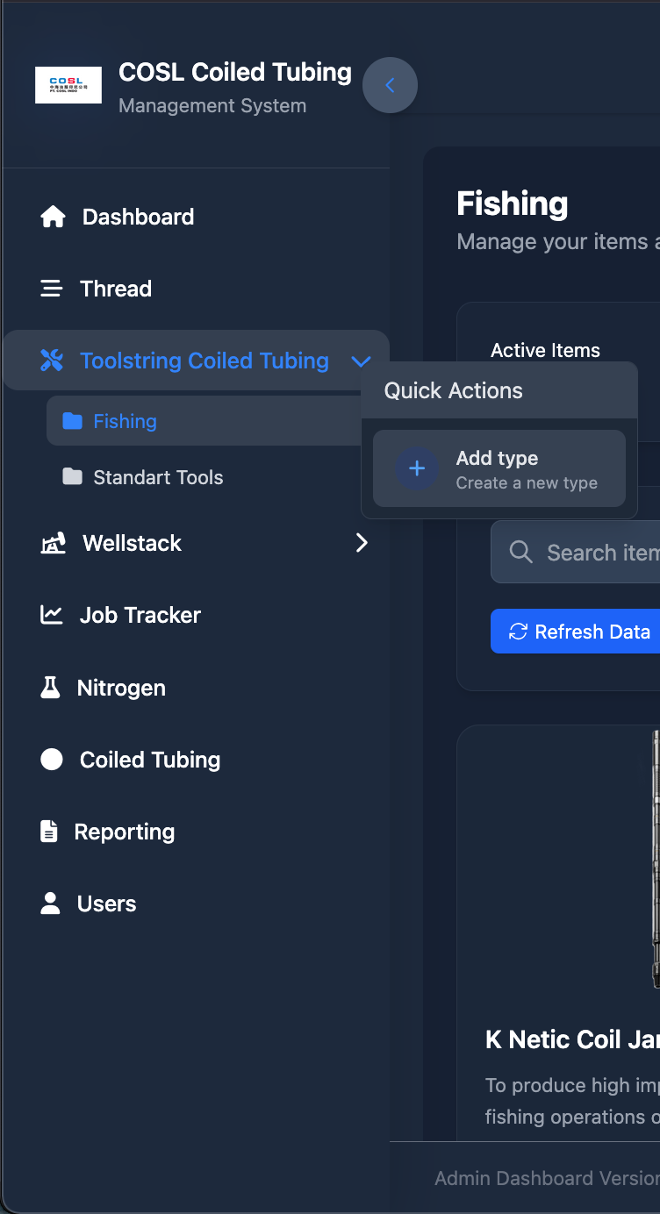Select the Toolstring Coiled Tubing wrench icon
660x1214 pixels.
click(53, 360)
